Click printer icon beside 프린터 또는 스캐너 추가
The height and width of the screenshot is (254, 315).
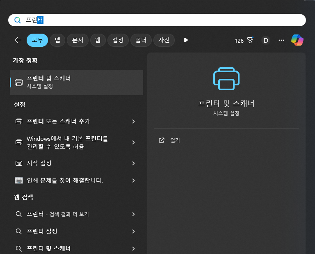pos(19,121)
